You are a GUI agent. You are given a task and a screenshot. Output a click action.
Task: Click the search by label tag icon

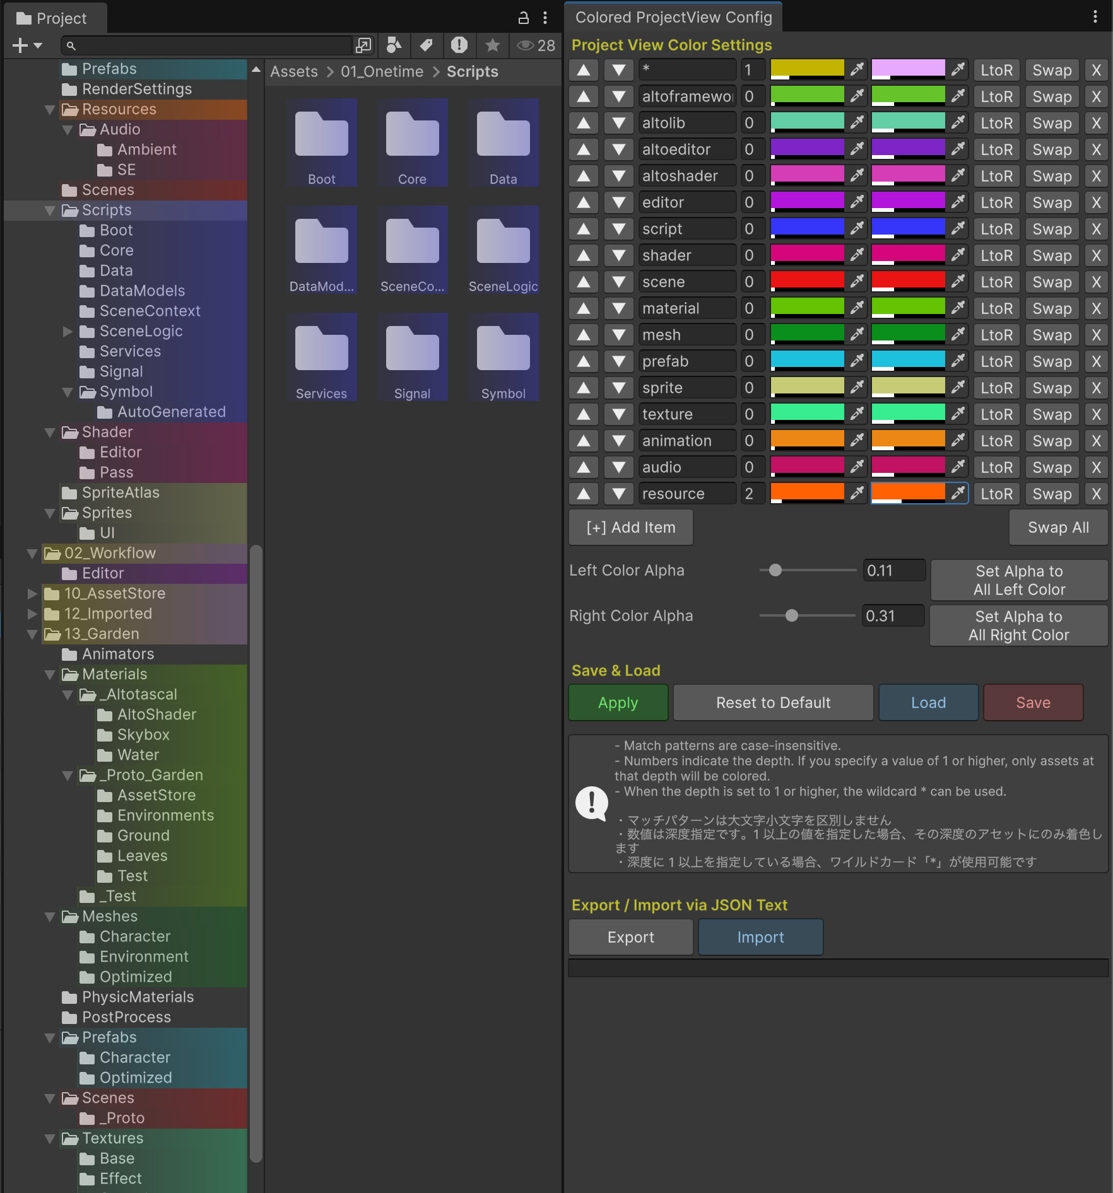[x=427, y=45]
